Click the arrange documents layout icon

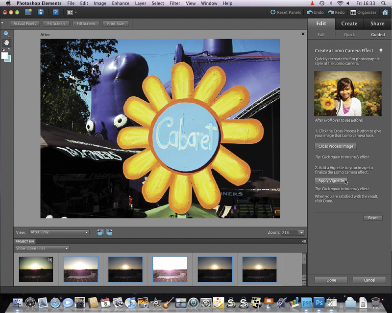click(x=70, y=12)
